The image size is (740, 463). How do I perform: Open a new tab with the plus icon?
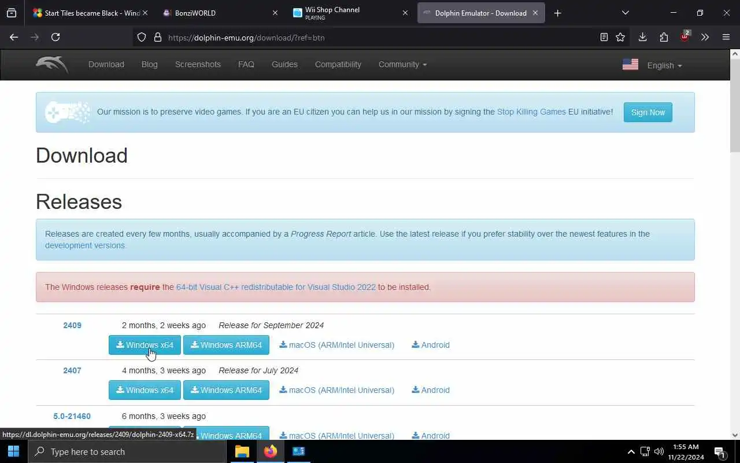point(557,13)
